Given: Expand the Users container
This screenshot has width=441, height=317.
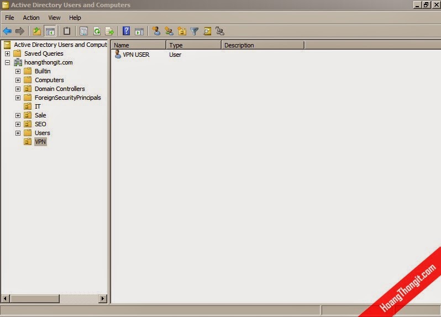Looking at the screenshot, I should pyautogui.click(x=18, y=133).
